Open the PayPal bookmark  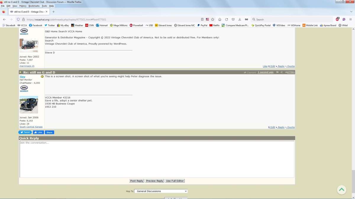[202, 25]
